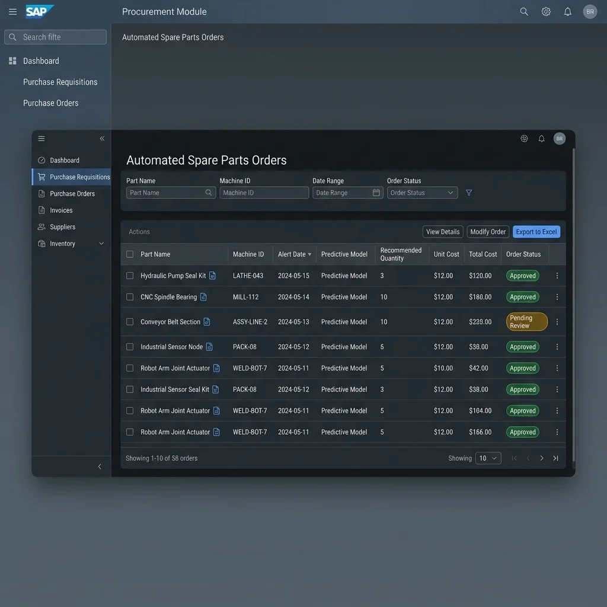Click the search icon in Part Name field
Screen dimensions: 607x607
[208, 193]
